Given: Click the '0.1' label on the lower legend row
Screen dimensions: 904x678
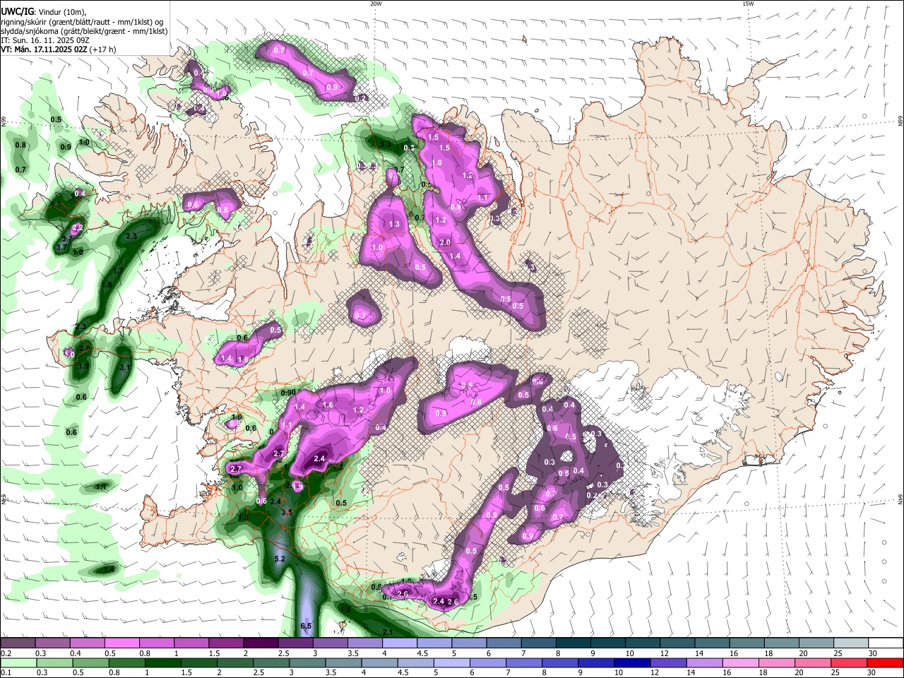Looking at the screenshot, I should (x=6, y=673).
